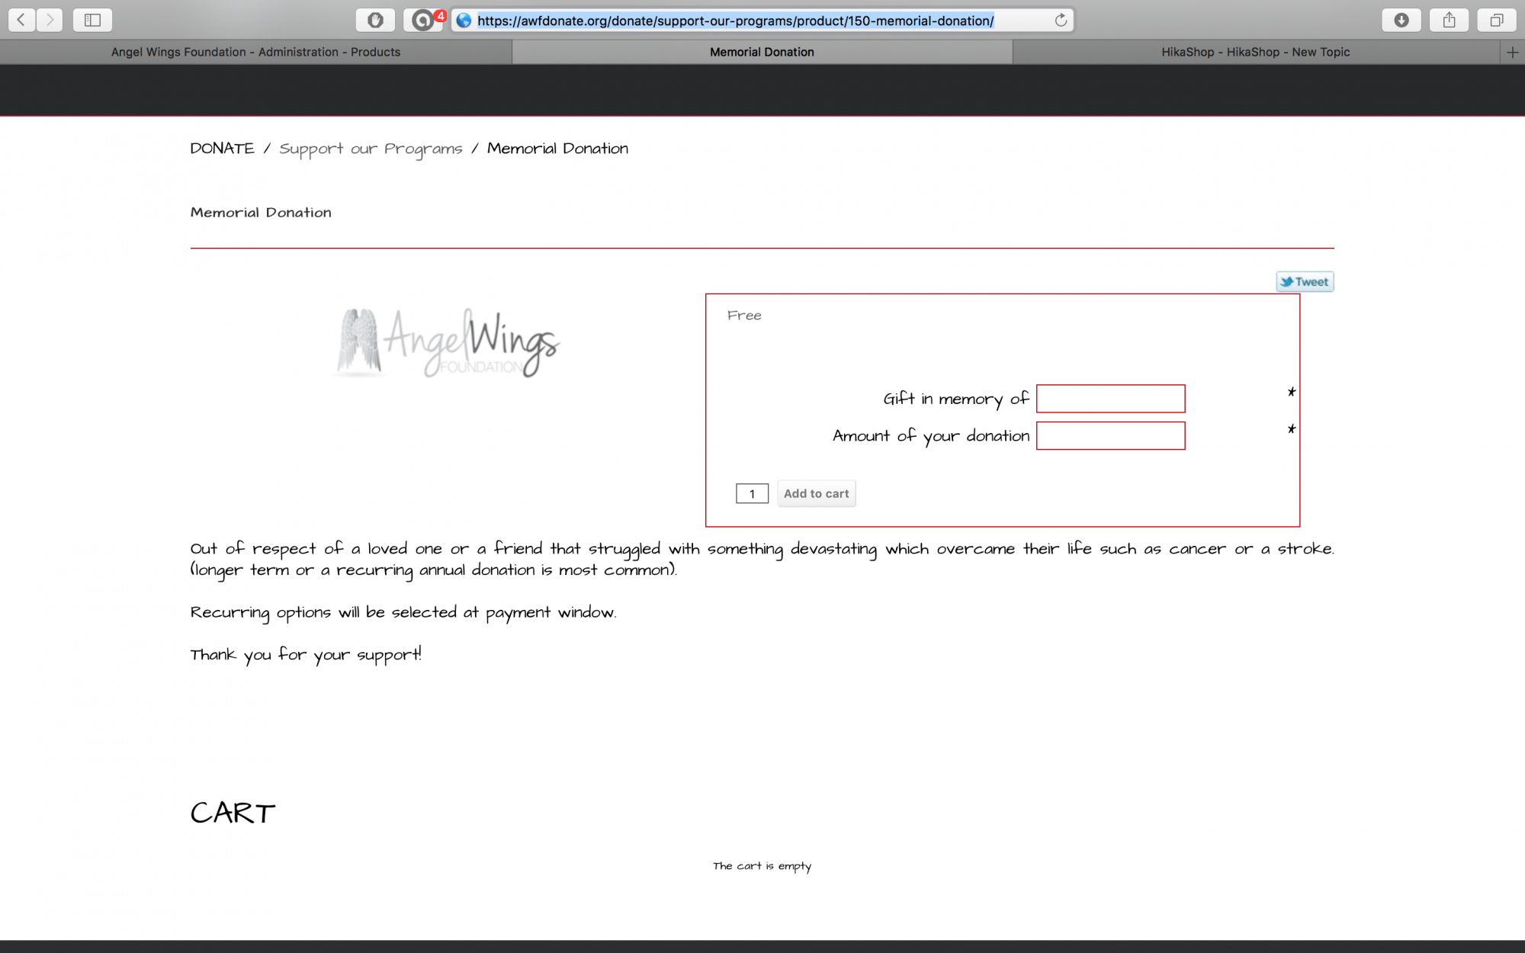The height and width of the screenshot is (953, 1525).
Task: Click the Tweet button
Action: coord(1305,282)
